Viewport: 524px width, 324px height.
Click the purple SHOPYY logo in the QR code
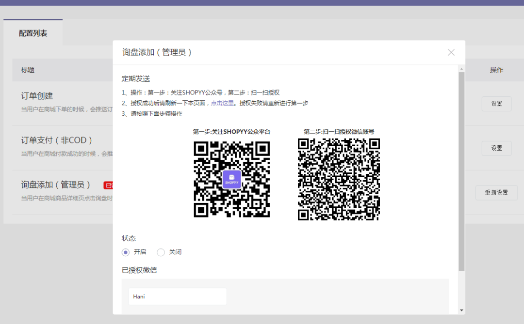tap(232, 179)
